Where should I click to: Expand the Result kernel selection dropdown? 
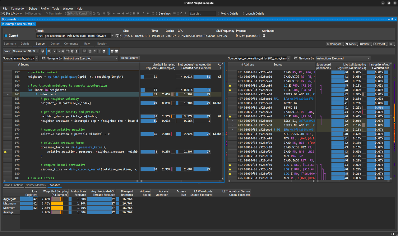pos(112,36)
